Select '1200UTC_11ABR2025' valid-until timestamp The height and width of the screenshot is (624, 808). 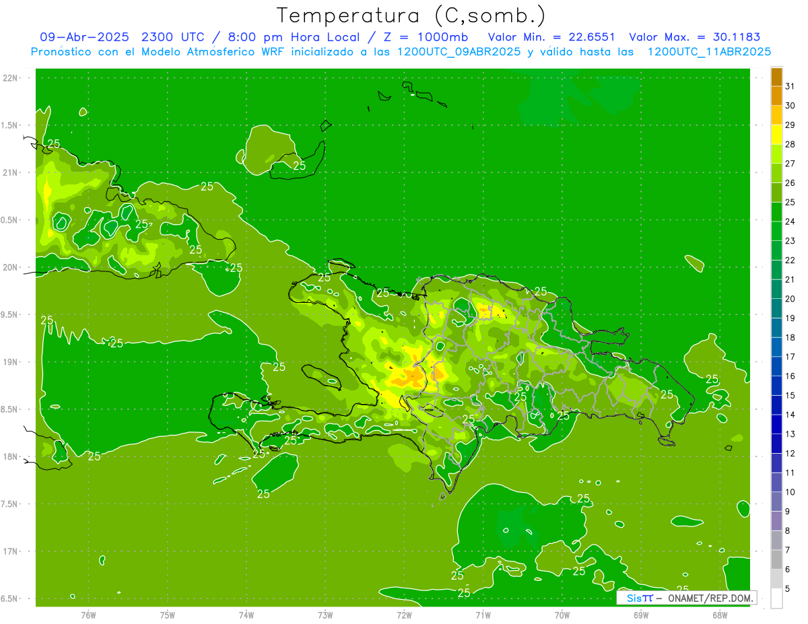[x=708, y=52]
